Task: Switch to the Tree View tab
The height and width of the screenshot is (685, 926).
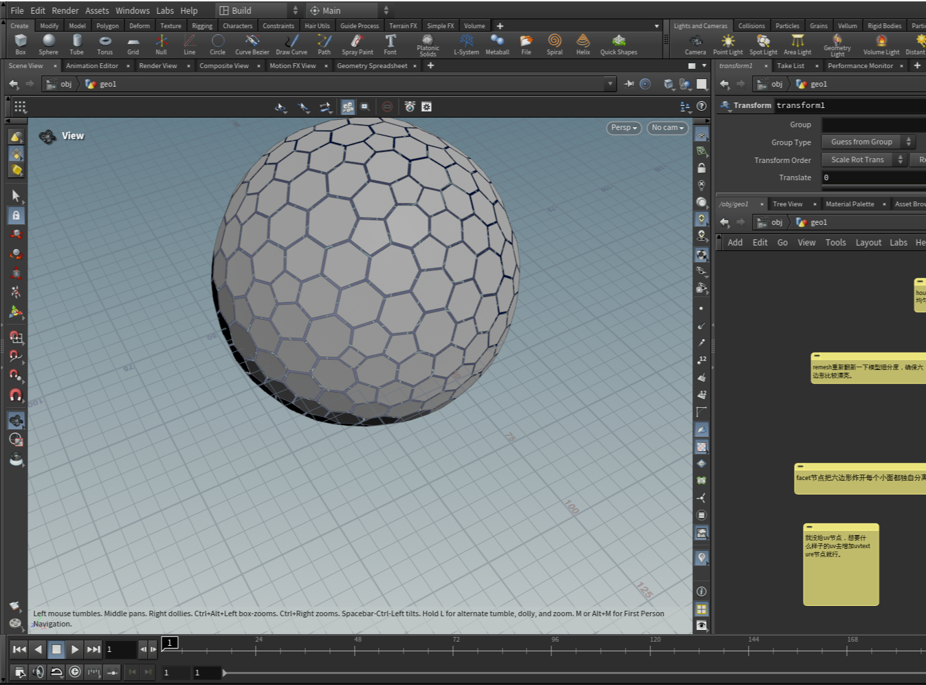Action: tap(788, 204)
